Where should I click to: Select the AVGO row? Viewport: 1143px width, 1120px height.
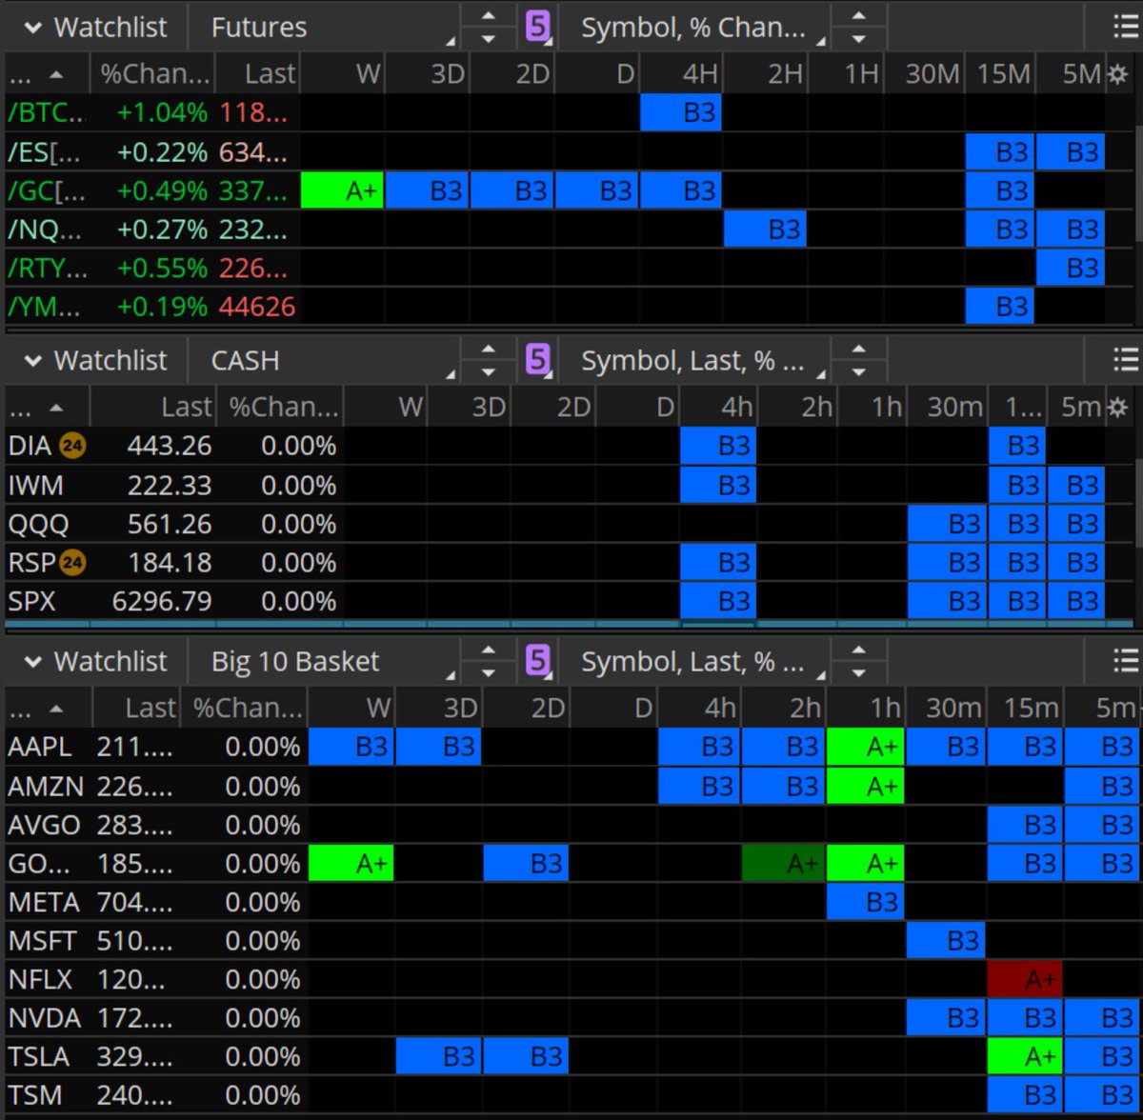(571, 825)
